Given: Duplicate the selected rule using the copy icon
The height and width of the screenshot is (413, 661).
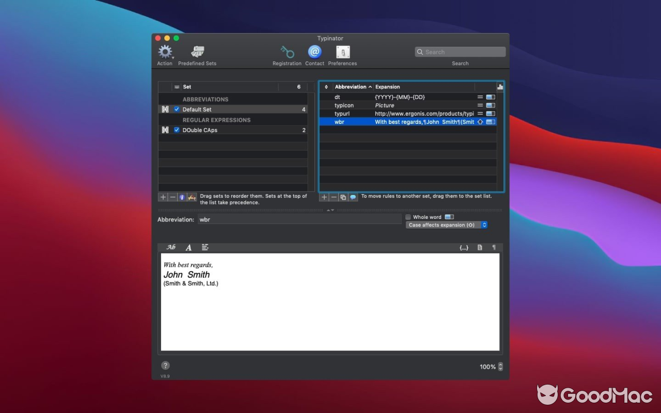Looking at the screenshot, I should [342, 197].
